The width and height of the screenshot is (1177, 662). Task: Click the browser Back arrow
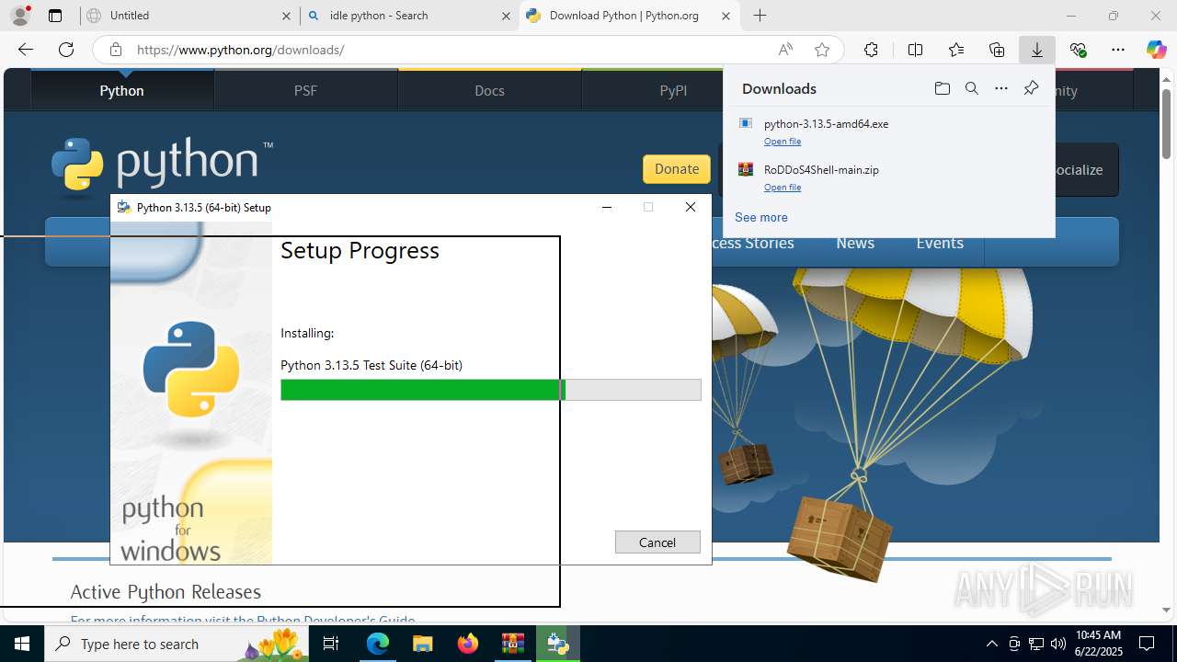pos(26,50)
